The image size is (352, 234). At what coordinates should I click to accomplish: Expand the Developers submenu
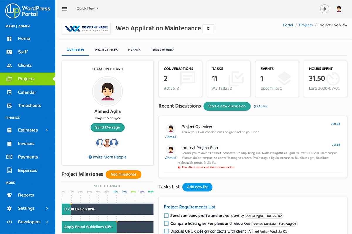(29, 222)
